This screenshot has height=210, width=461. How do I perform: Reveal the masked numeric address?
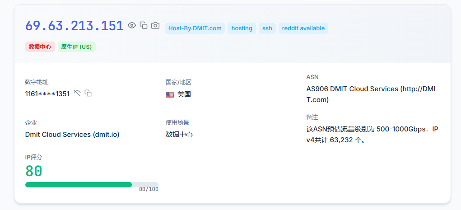point(77,93)
